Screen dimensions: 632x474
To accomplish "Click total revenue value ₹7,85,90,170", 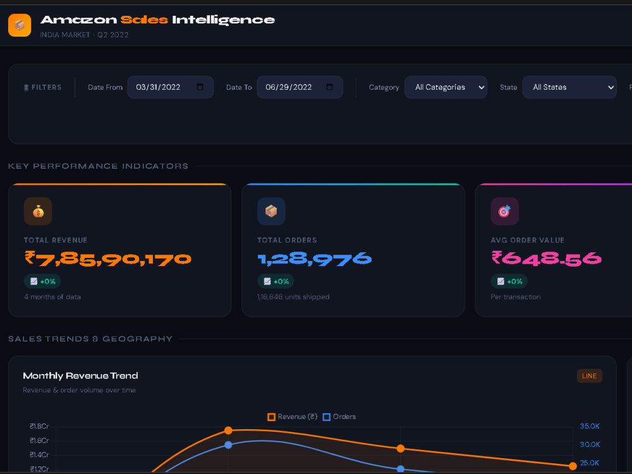I will (x=107, y=258).
